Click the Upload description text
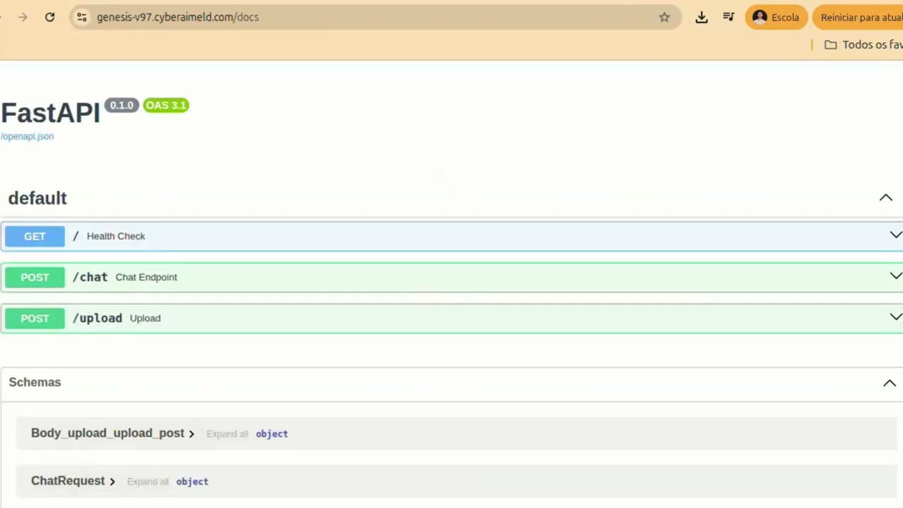Screen dimensions: 903x508 pos(145,318)
